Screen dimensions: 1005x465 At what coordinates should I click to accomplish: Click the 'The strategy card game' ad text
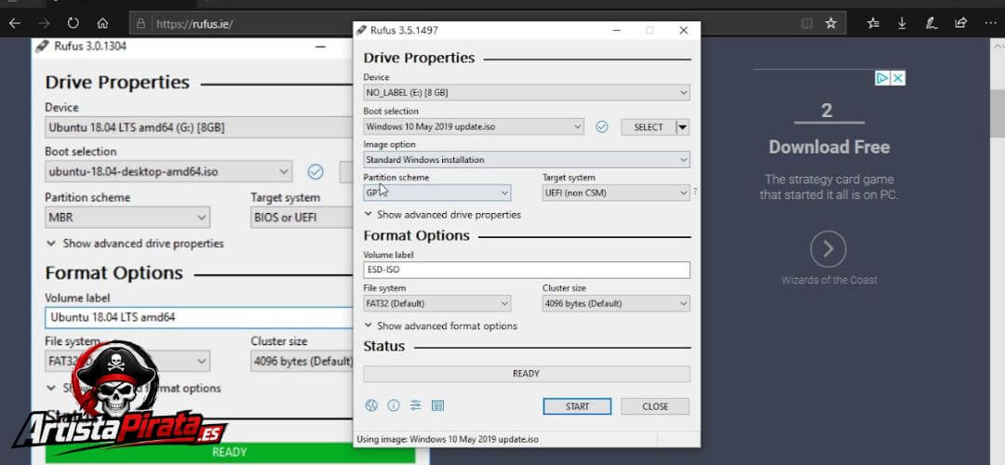click(x=829, y=179)
